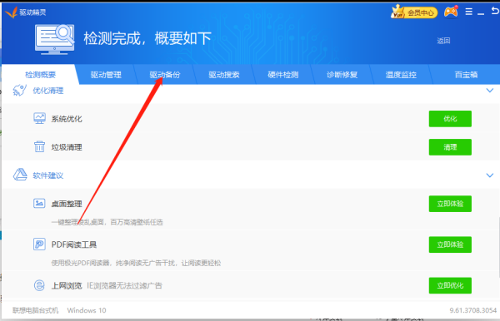Collapse the 软件建议 section chevron
Viewport: 500px width, 321px height.
490,175
